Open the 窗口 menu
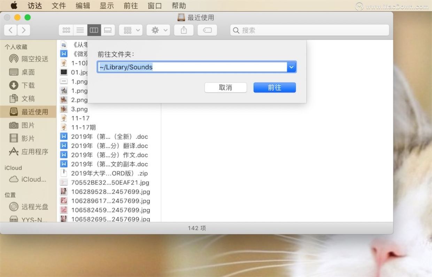Viewport: 432px width, 277px height. tap(155, 6)
